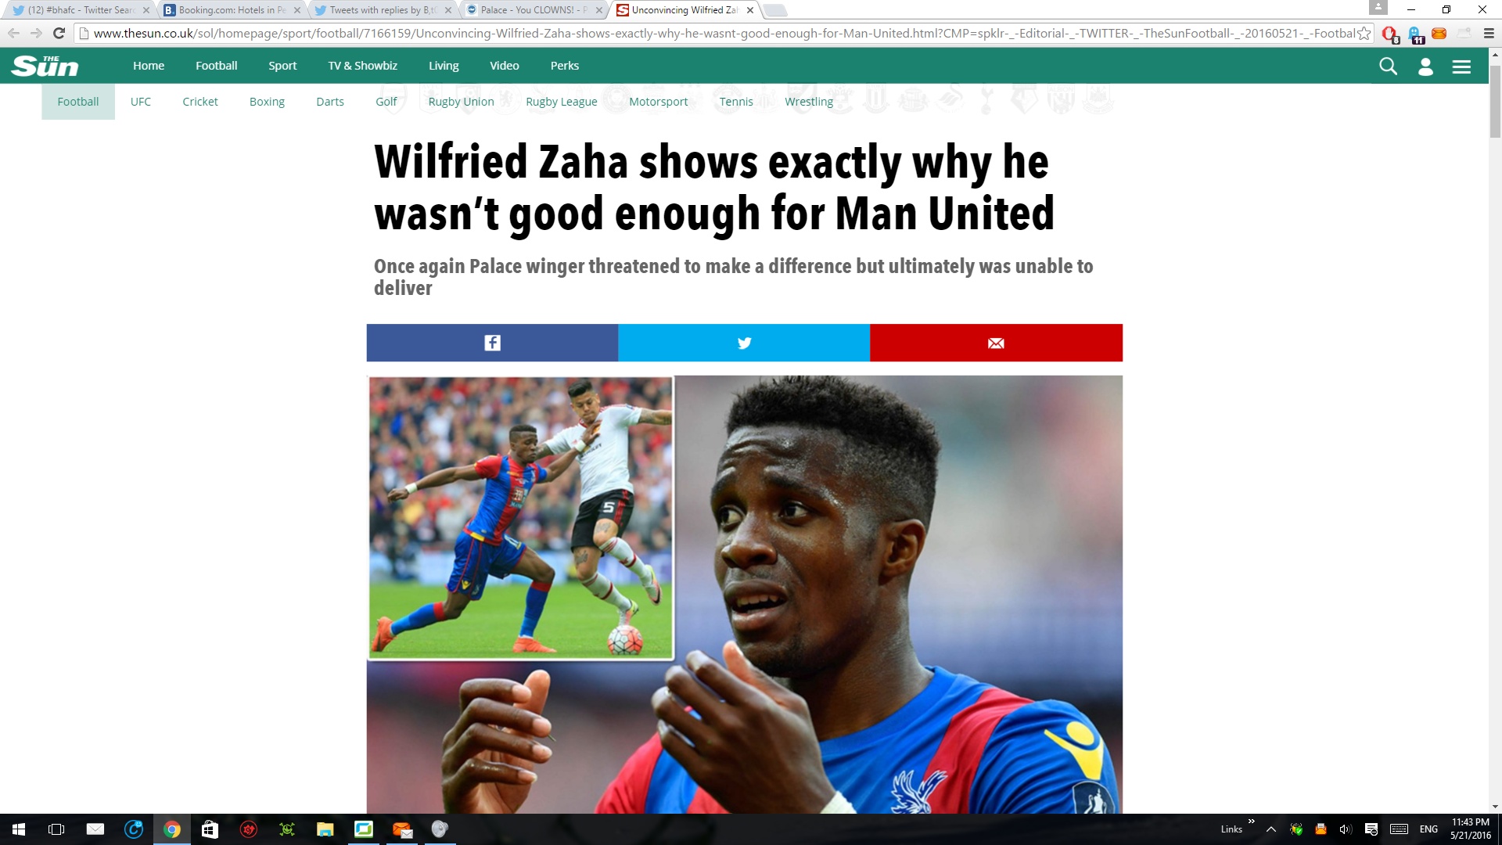Viewport: 1502px width, 845px height.
Task: Open the Cricket sport section link
Action: pos(200,102)
